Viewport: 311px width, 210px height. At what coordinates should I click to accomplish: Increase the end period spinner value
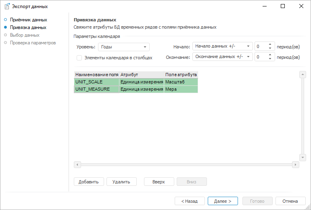271,55
